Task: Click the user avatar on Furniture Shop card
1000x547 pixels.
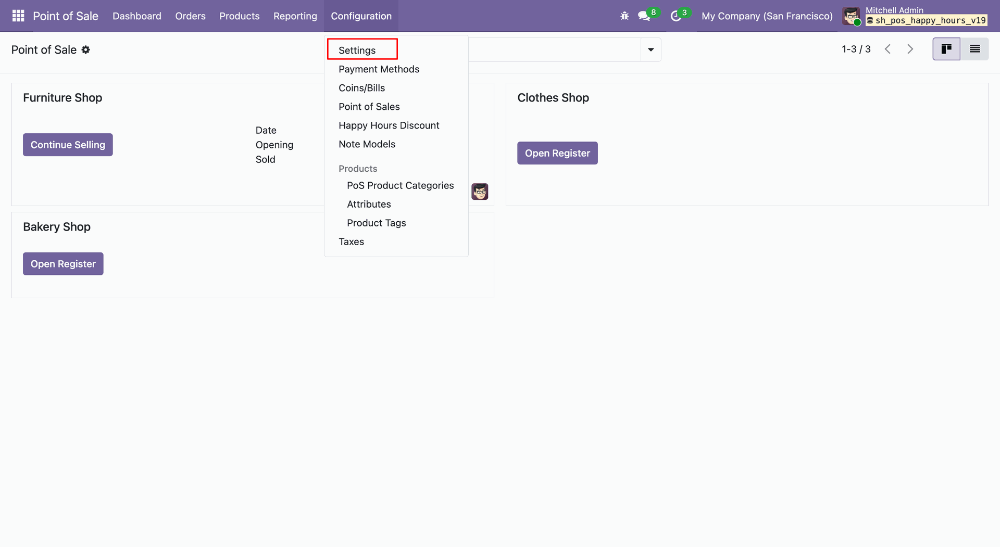Action: tap(480, 192)
